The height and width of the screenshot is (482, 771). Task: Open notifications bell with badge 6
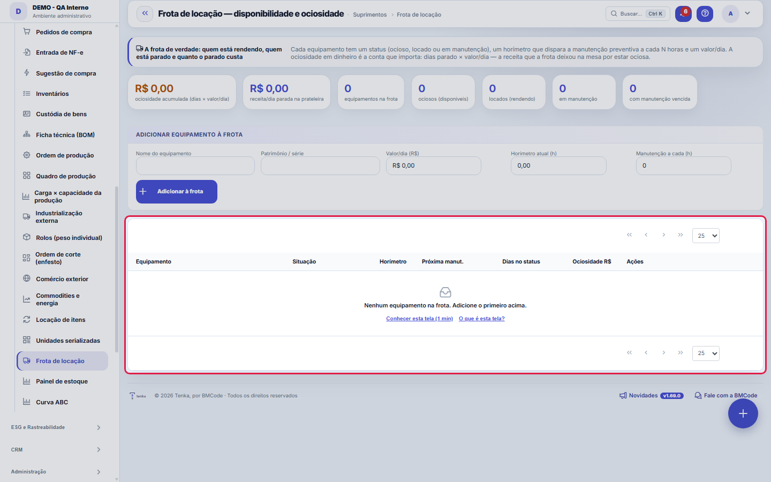[683, 13]
